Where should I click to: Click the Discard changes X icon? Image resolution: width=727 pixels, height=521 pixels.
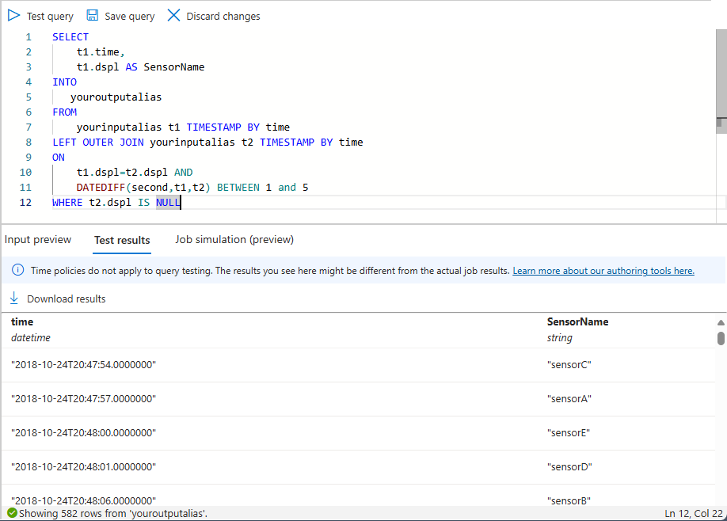pos(173,15)
